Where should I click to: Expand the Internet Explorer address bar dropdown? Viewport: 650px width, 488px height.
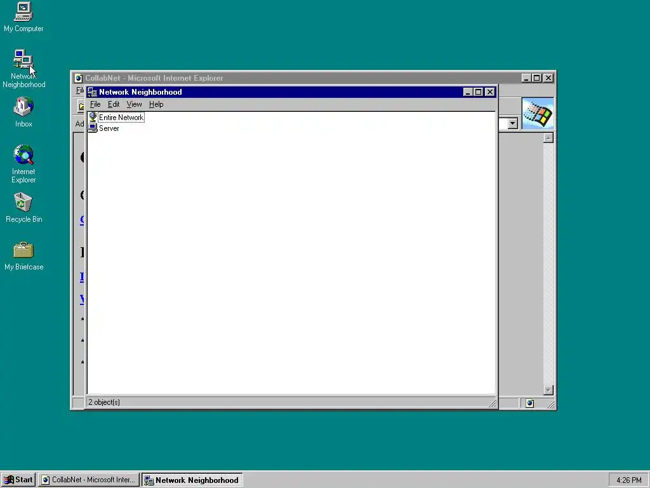coord(513,123)
